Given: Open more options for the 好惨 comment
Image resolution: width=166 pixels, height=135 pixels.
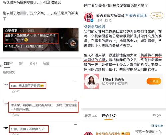Looking at the screenshot, I should pyautogui.click(x=76, y=124).
